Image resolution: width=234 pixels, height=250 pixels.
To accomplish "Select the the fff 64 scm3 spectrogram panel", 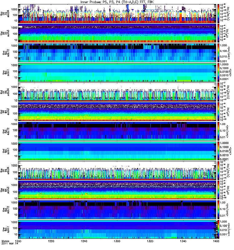I will pyautogui.click(x=117, y=190).
